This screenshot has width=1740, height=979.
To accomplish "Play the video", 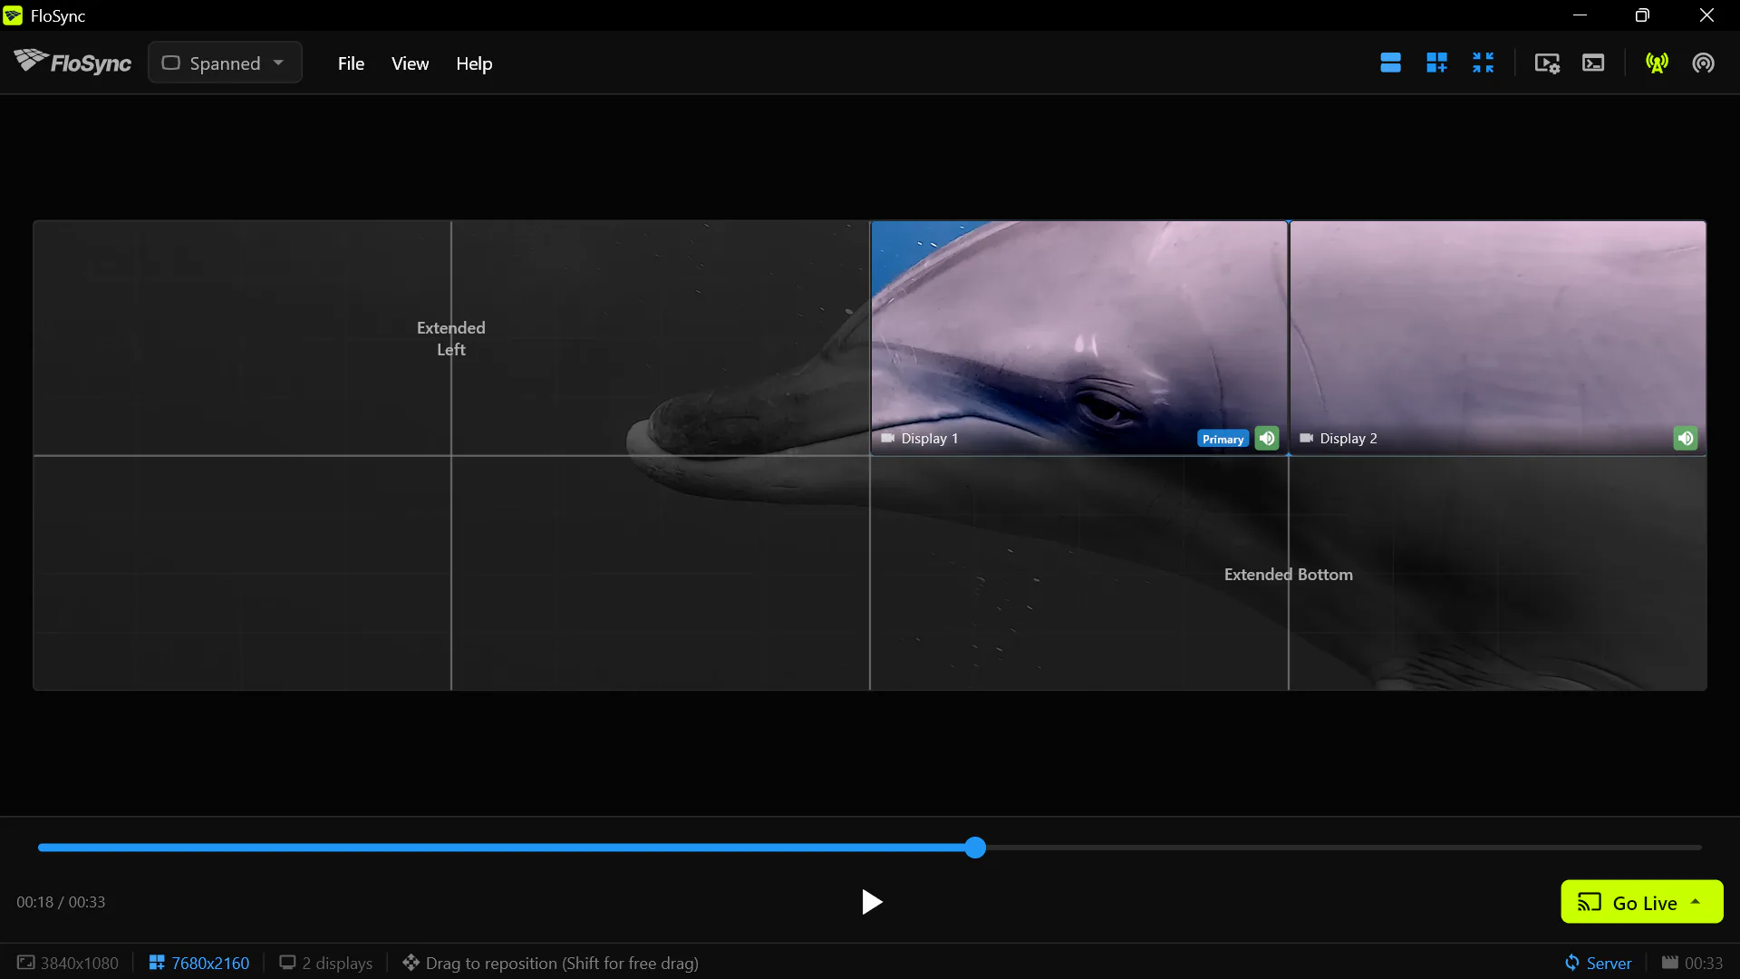I will (x=871, y=902).
